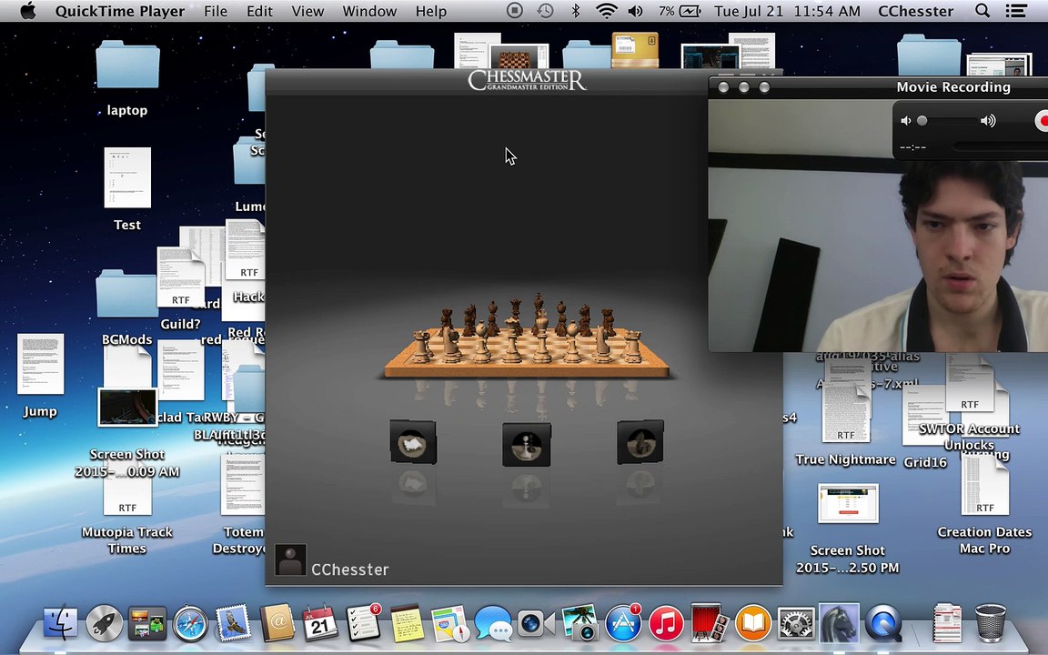The image size is (1048, 655).
Task: Open Time Machine menu bar icon
Action: coord(546,11)
